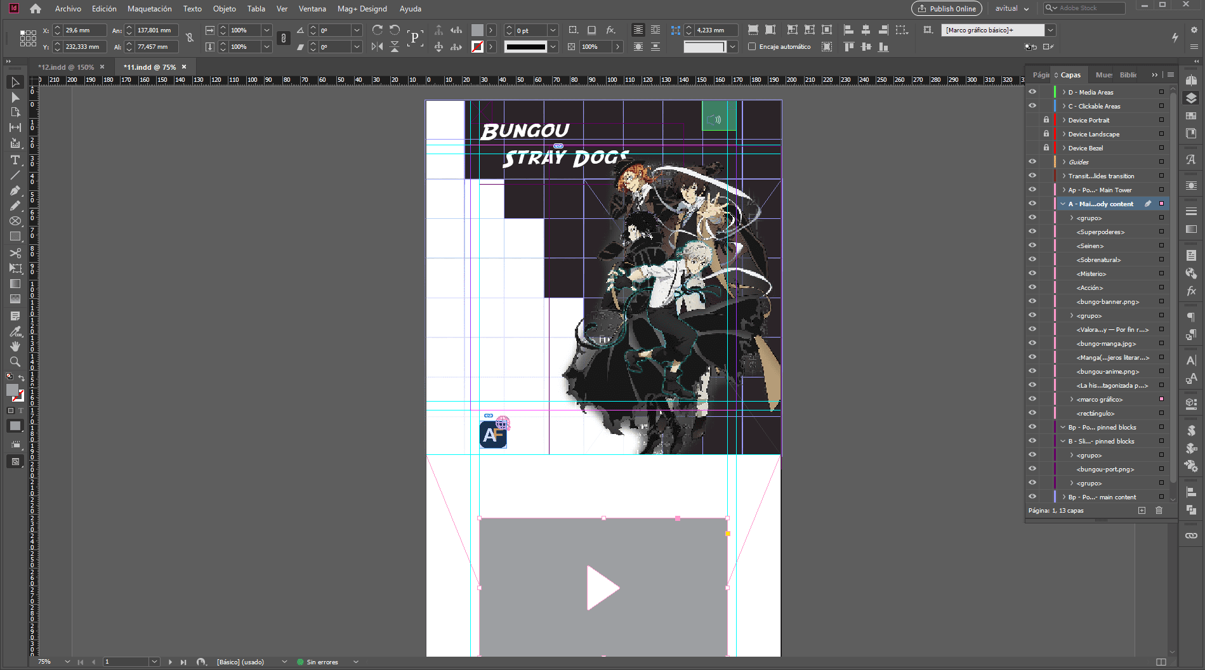
Task: Select the Pen tool
Action: click(x=15, y=190)
